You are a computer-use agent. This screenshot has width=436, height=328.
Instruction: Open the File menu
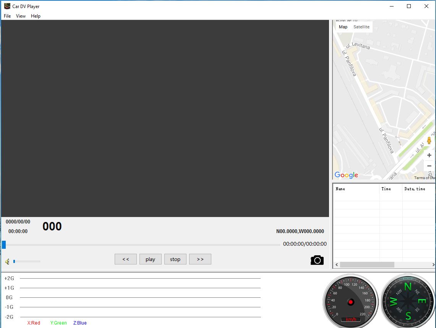[x=7, y=16]
